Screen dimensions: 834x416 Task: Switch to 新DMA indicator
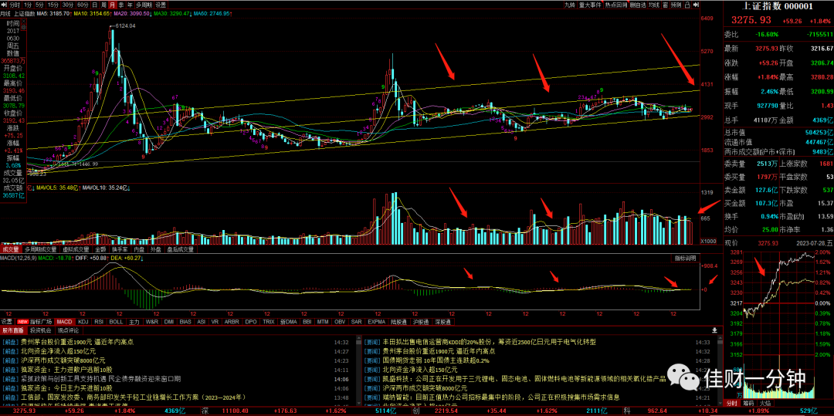[x=289, y=322]
